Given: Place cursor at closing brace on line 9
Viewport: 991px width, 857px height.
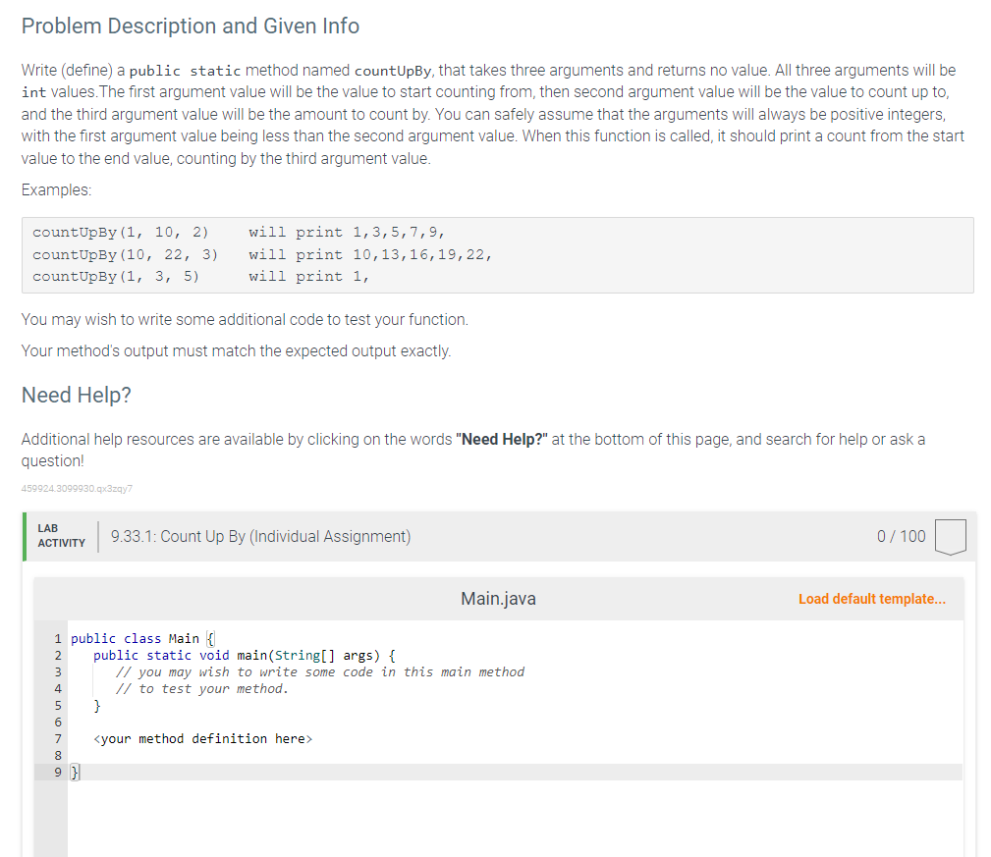Looking at the screenshot, I should [75, 772].
